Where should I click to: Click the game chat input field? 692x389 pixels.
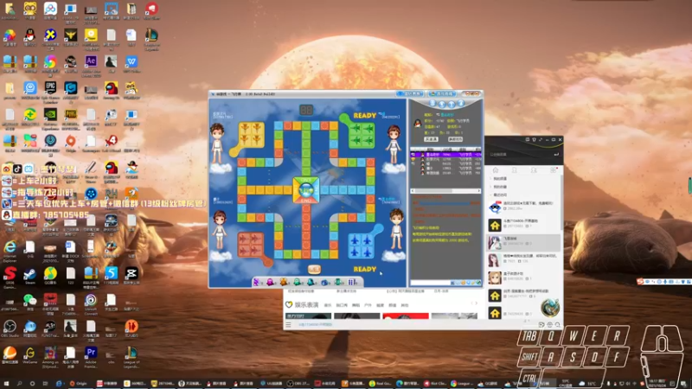click(x=430, y=283)
